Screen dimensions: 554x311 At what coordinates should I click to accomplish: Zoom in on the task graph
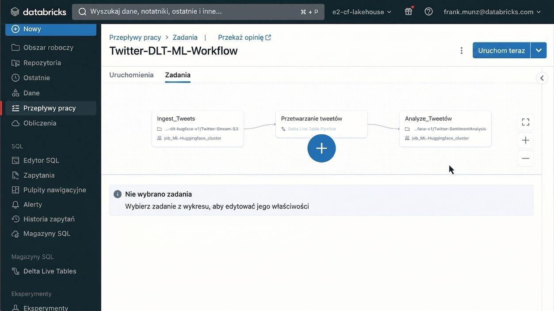525,140
